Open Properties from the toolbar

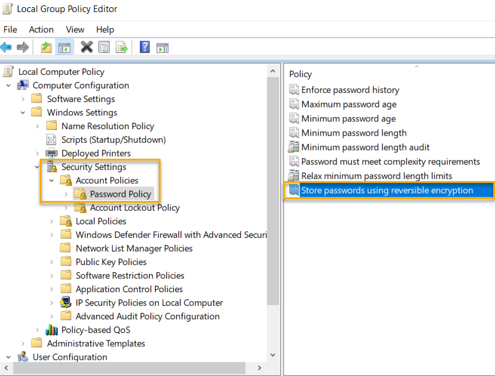click(104, 47)
